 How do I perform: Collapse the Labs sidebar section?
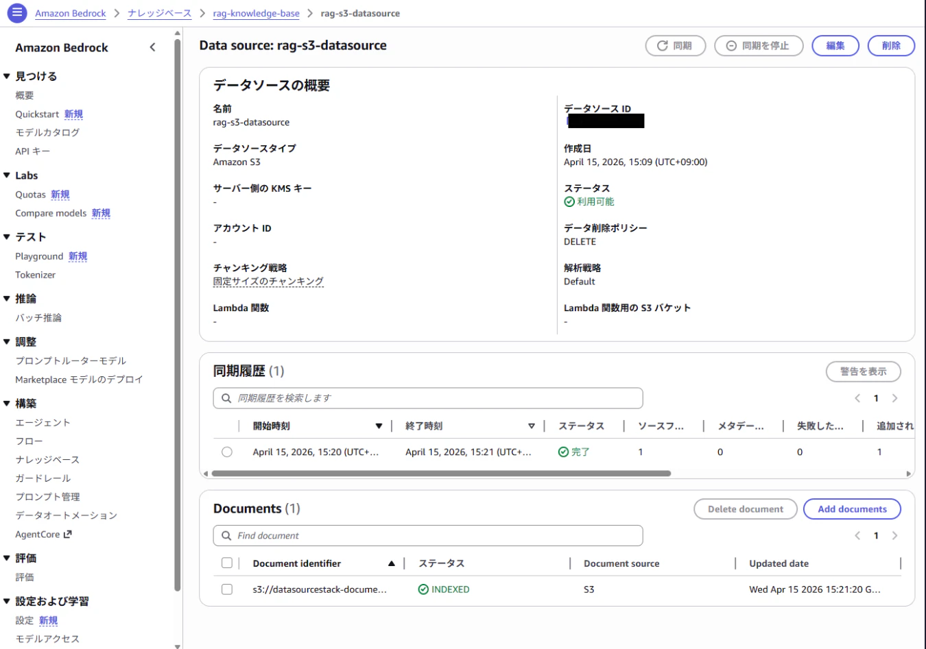click(7, 175)
